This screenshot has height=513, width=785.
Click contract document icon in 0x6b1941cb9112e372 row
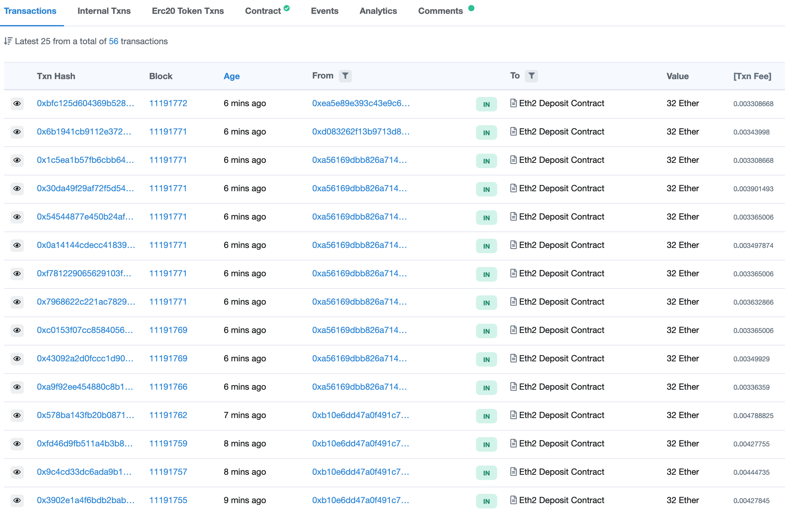coord(513,132)
